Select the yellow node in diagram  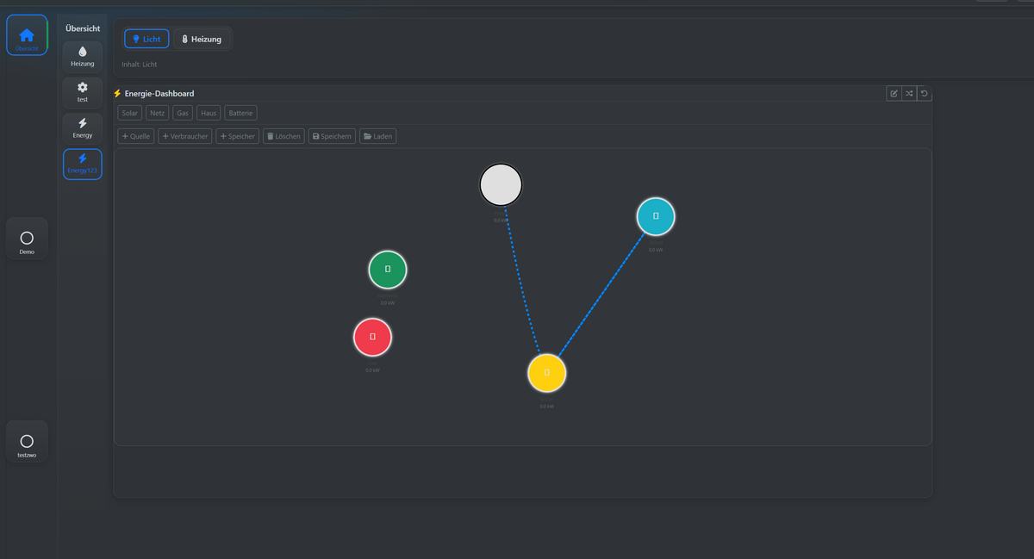click(x=546, y=373)
